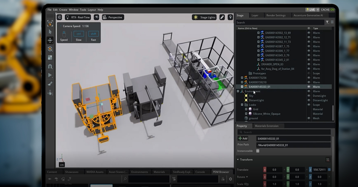Toggle the magnet Snap tool
The height and width of the screenshot is (187, 358).
(x=50, y=66)
